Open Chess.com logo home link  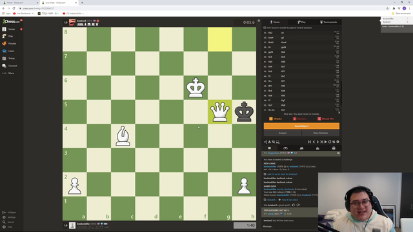(11, 21)
